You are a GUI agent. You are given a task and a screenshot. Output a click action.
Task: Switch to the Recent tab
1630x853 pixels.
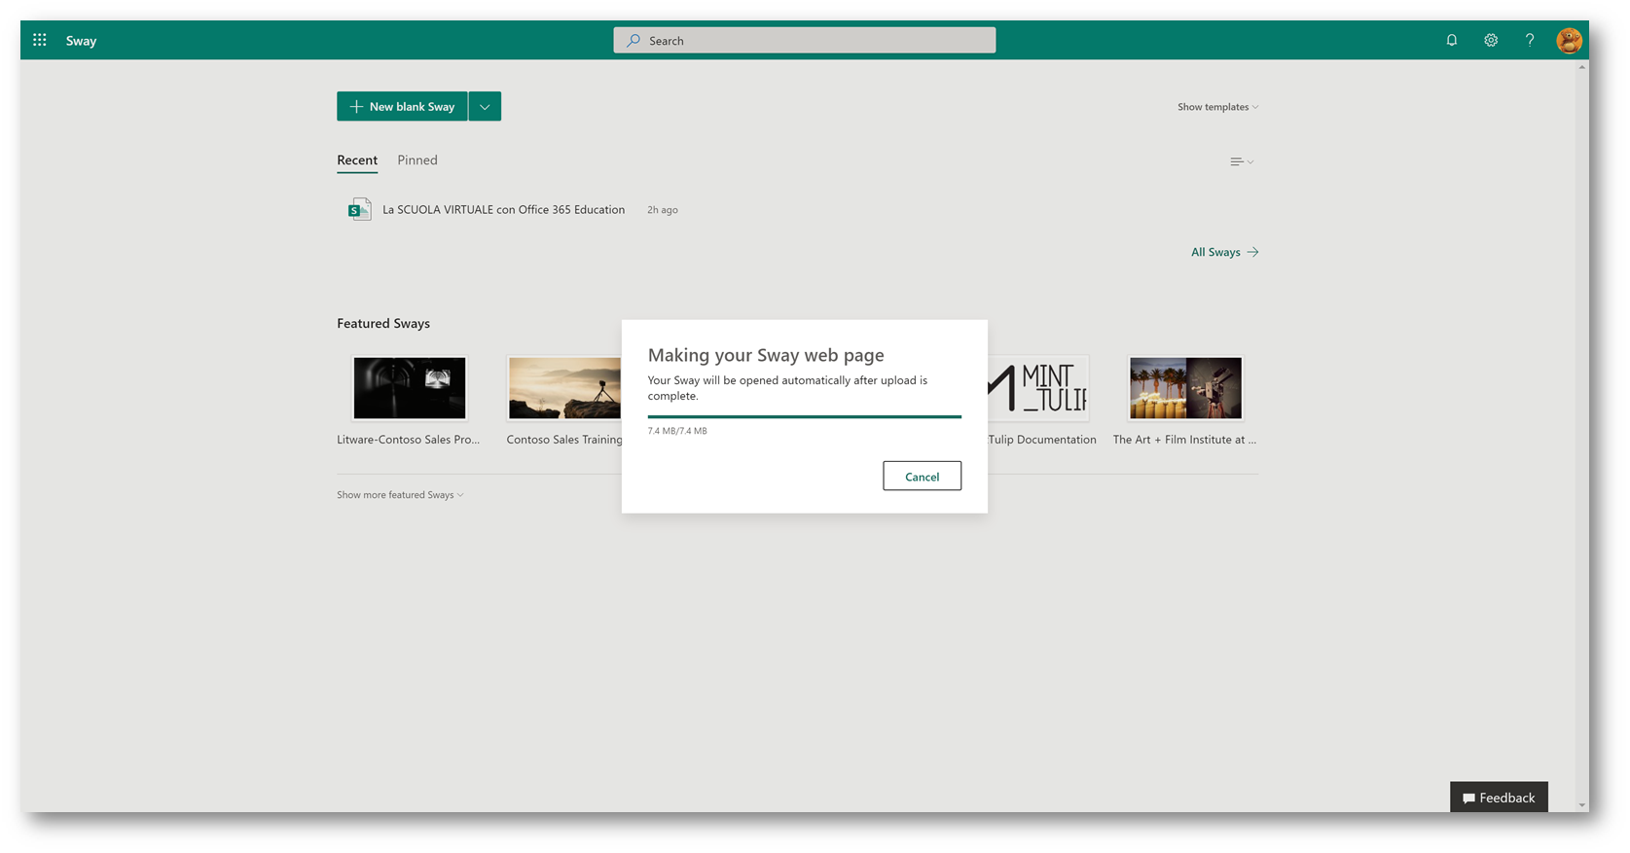point(357,160)
